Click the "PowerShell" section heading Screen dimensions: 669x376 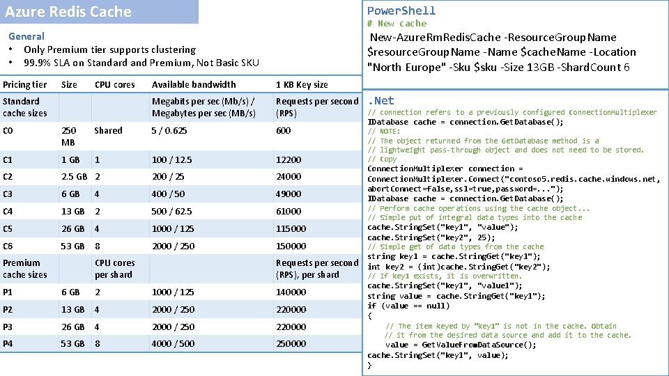tap(401, 10)
